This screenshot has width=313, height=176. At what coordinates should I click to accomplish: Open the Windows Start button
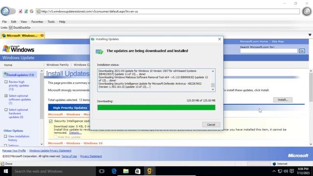(6, 171)
